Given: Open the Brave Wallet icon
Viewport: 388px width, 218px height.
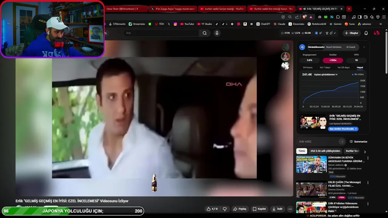Looking at the screenshot, I should 366,17.
